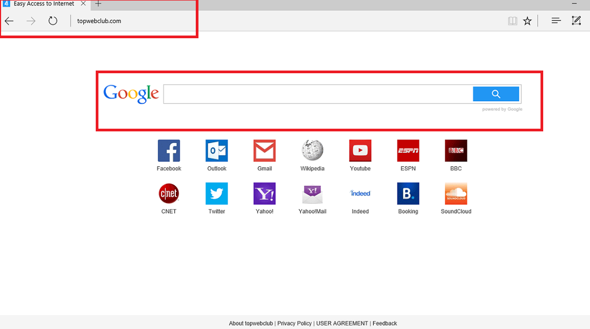Open the SoundCloud shortcut icon

point(456,193)
